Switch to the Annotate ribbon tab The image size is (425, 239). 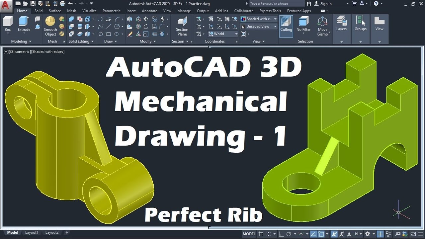point(149,11)
